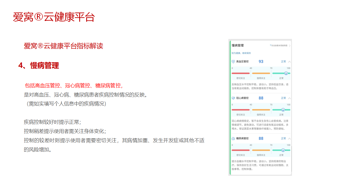The width and height of the screenshot is (347, 195).
Task: Click heading 4、慢病管理
Action: [39, 66]
